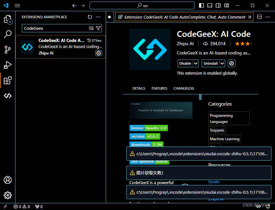Expand the Disable dropdown arrow
Image resolution: width=275 pixels, height=210 pixels.
tap(196, 63)
